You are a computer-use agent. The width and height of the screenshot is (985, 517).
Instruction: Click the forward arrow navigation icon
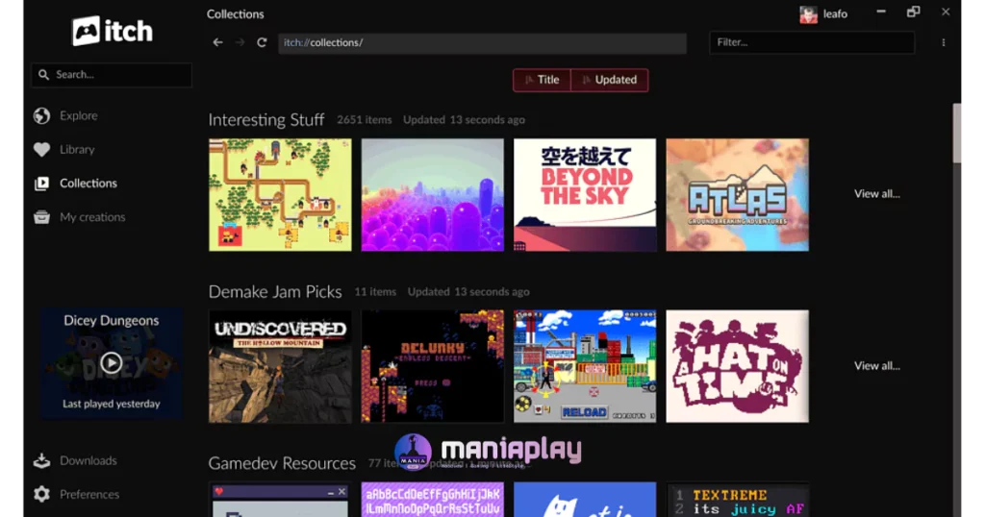(x=240, y=42)
